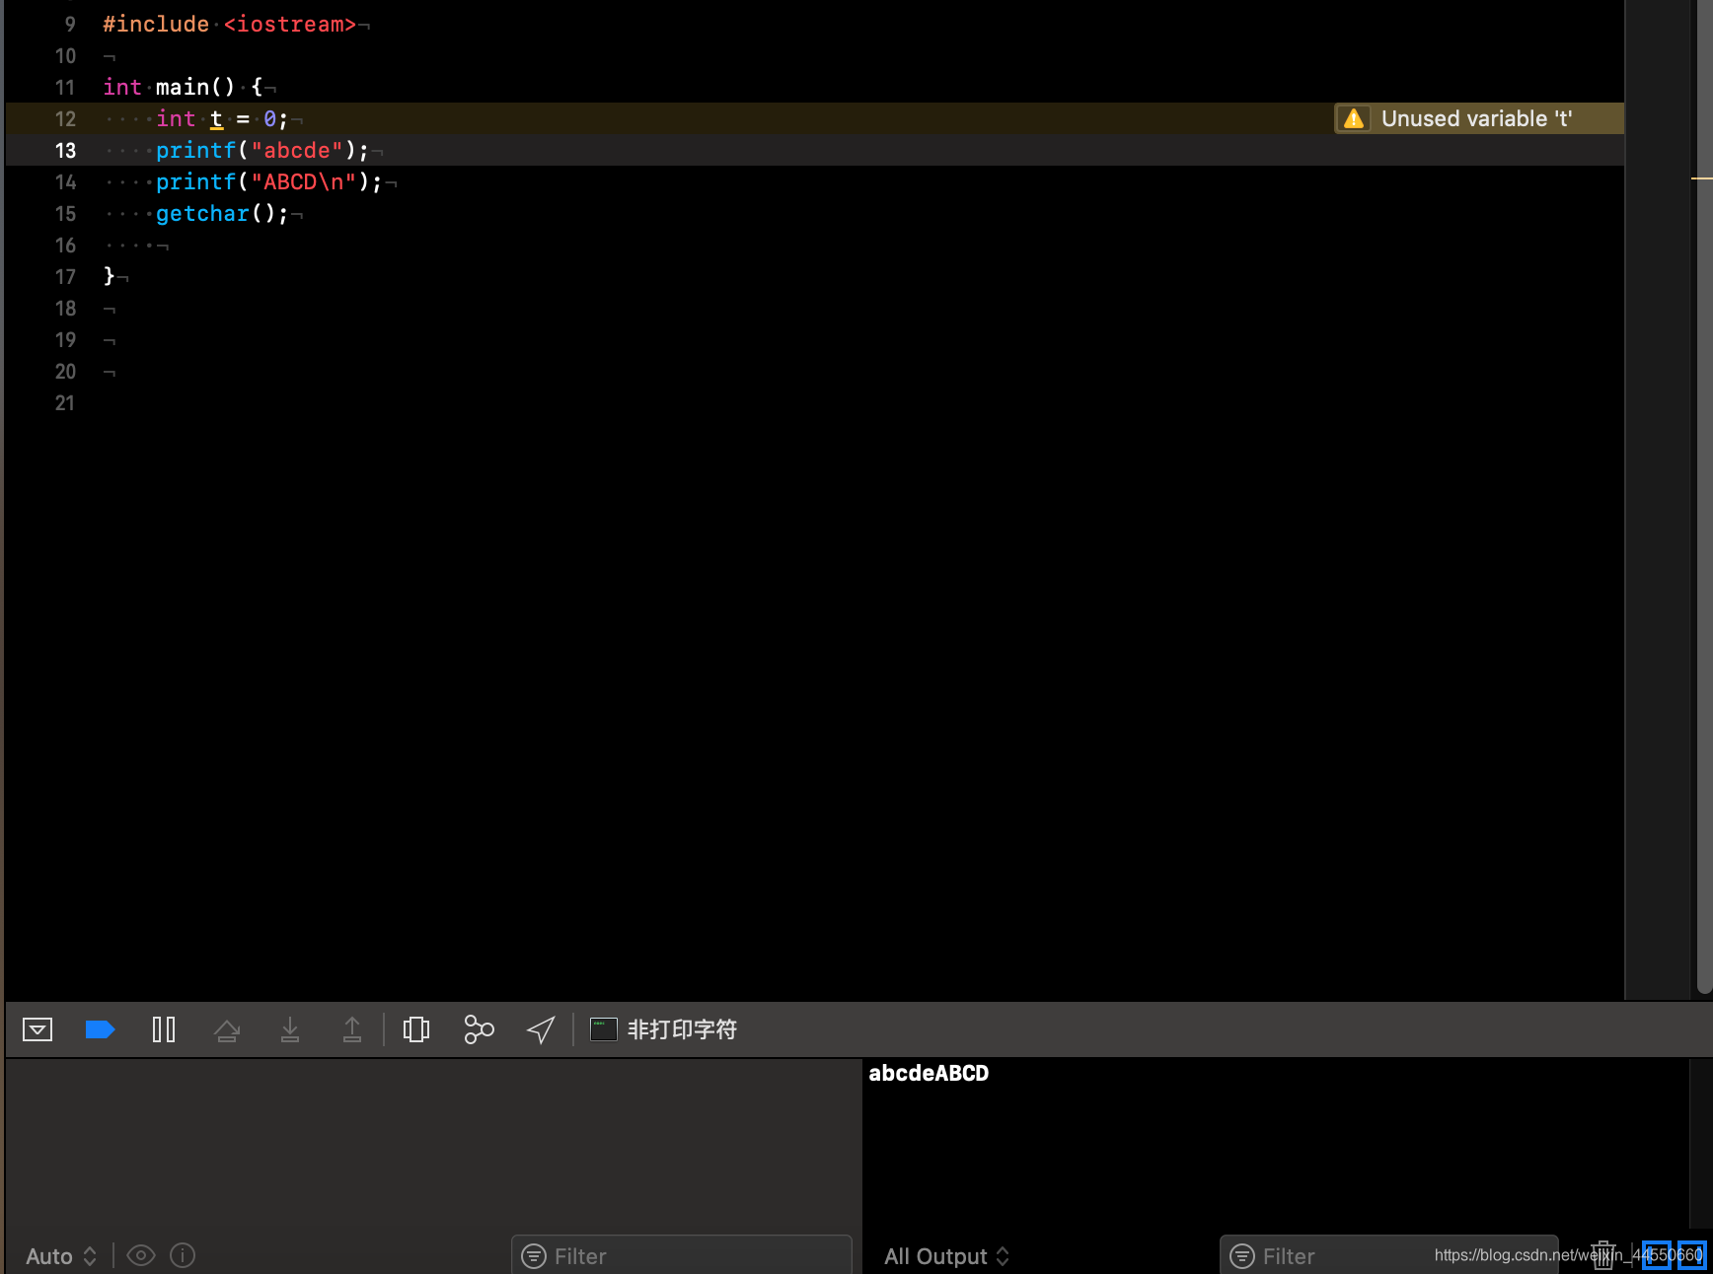Toggle the variables view pane button

(1656, 1255)
